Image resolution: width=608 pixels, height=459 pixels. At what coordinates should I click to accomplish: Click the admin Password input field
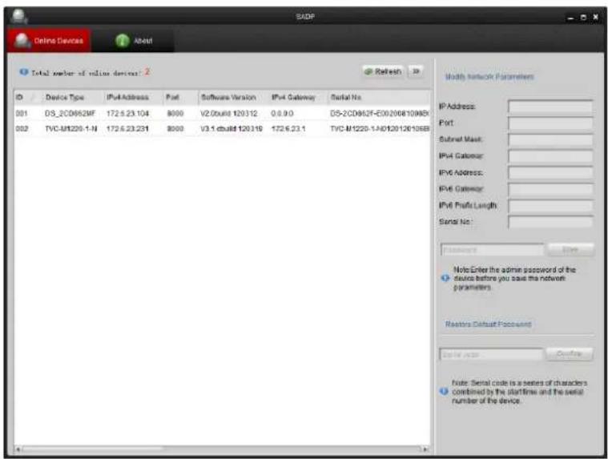coord(492,250)
